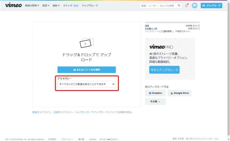Click the weekly storage progress bar

[172, 22]
